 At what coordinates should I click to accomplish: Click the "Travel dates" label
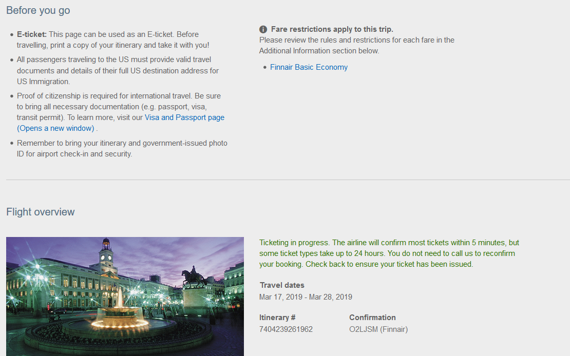[x=282, y=285]
